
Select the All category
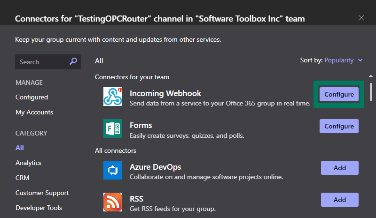coord(20,148)
